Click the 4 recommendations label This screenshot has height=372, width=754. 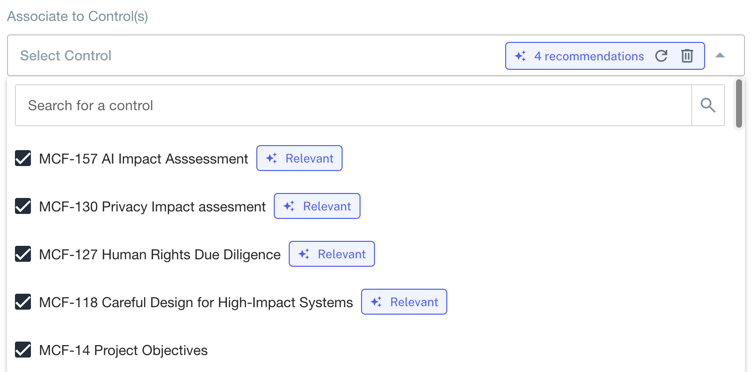tap(589, 56)
